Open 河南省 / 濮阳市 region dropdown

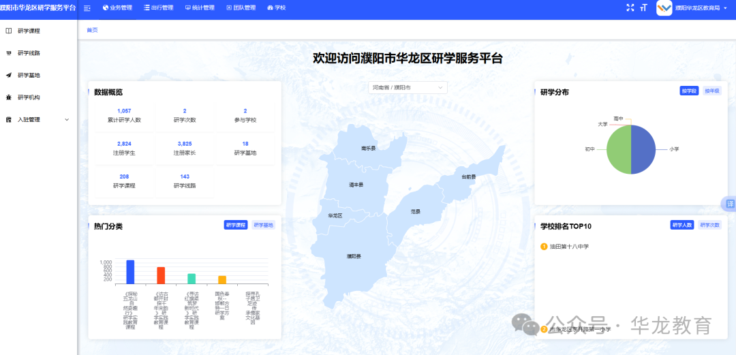[408, 87]
